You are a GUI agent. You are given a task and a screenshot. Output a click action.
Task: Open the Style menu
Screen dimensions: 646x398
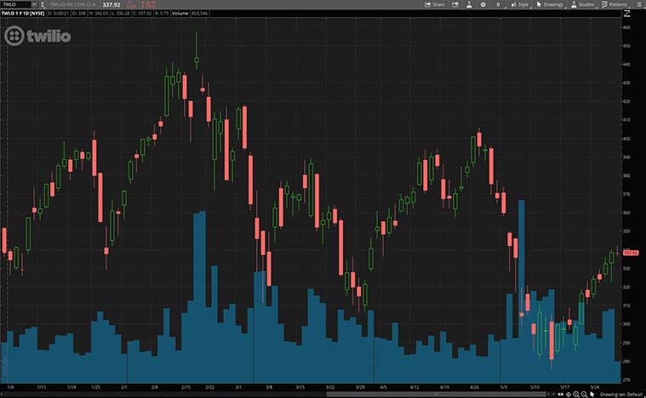519,4
